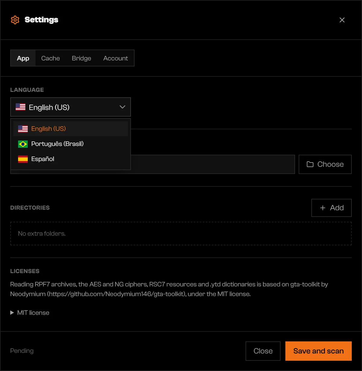Click the gta-toolkit license paragraph text
This screenshot has width=362, height=371.
click(x=169, y=289)
